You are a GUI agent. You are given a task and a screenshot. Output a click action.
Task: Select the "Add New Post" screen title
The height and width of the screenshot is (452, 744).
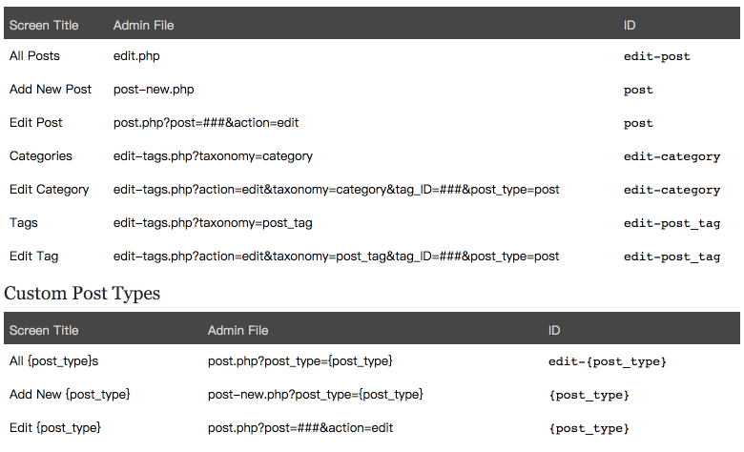point(51,90)
